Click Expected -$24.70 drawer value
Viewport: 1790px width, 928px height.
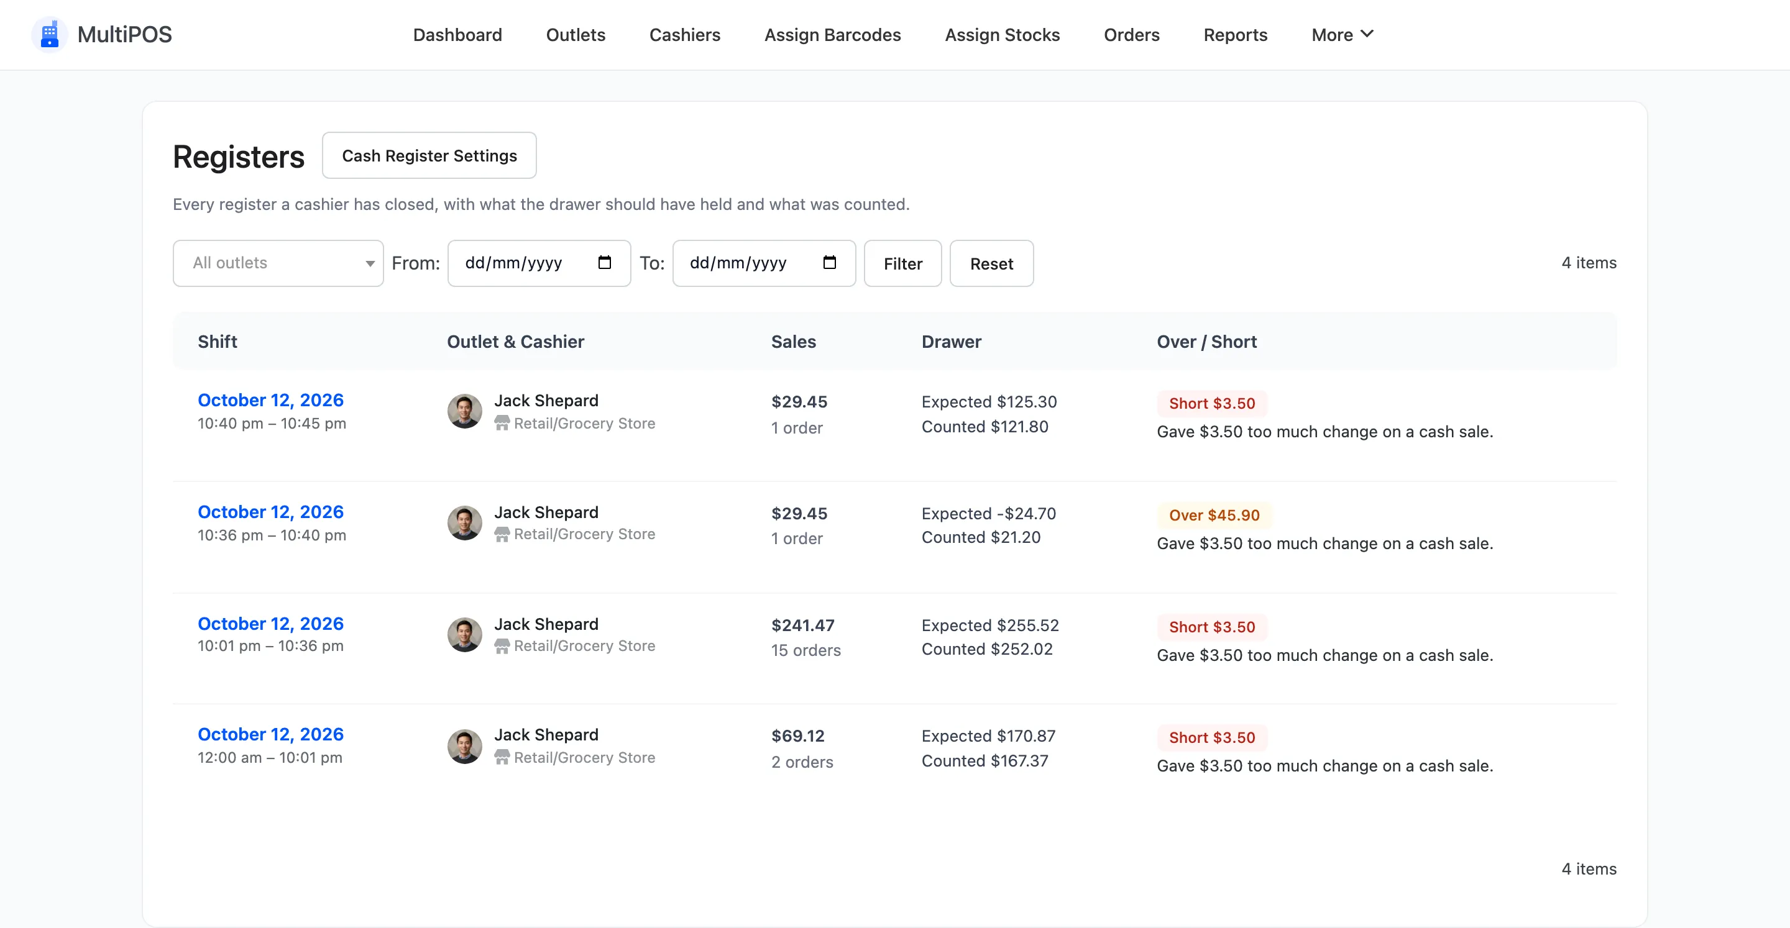[x=989, y=513]
